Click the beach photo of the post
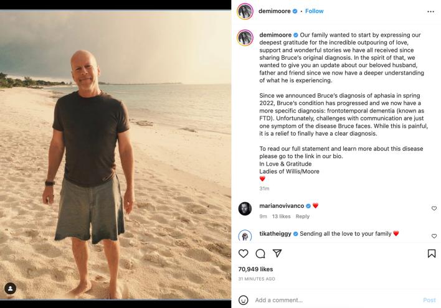 (115, 156)
